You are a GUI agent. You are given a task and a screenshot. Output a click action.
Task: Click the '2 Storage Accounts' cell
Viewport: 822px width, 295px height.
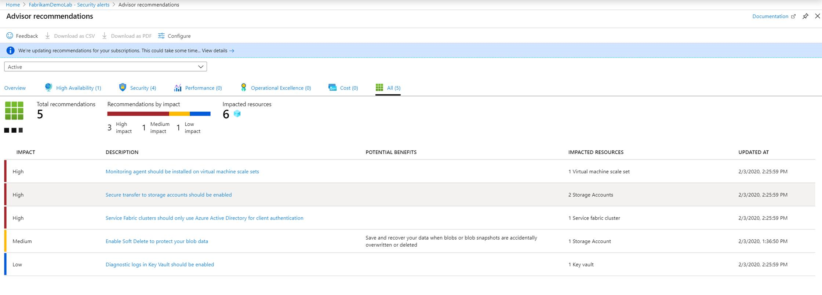point(591,195)
